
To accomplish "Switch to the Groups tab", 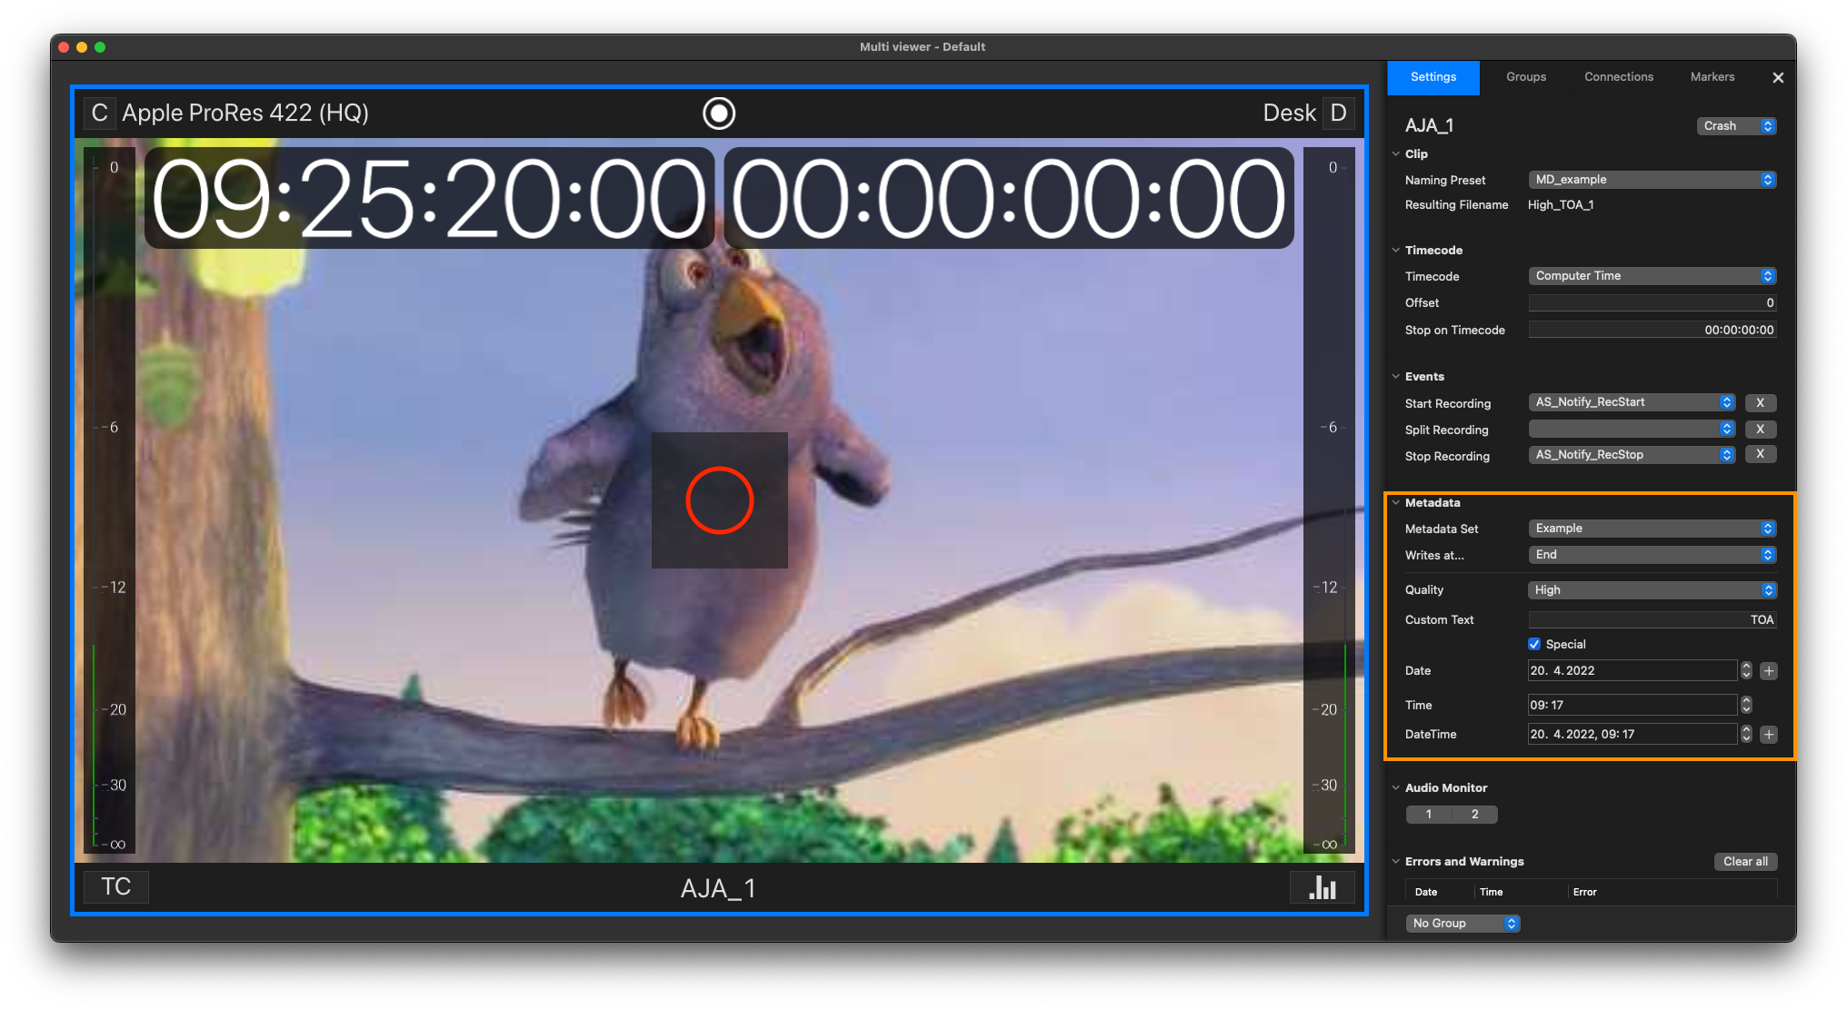I will click(x=1526, y=77).
